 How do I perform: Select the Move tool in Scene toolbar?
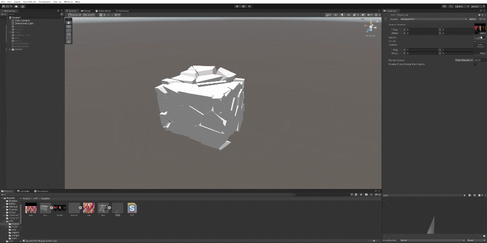tap(69, 26)
